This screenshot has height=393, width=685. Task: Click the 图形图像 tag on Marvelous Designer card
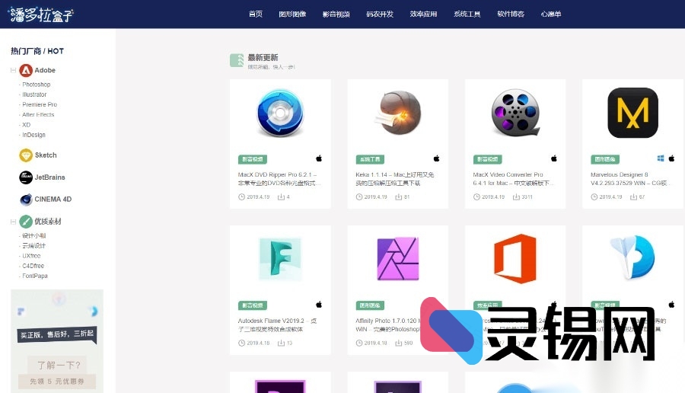coord(605,159)
